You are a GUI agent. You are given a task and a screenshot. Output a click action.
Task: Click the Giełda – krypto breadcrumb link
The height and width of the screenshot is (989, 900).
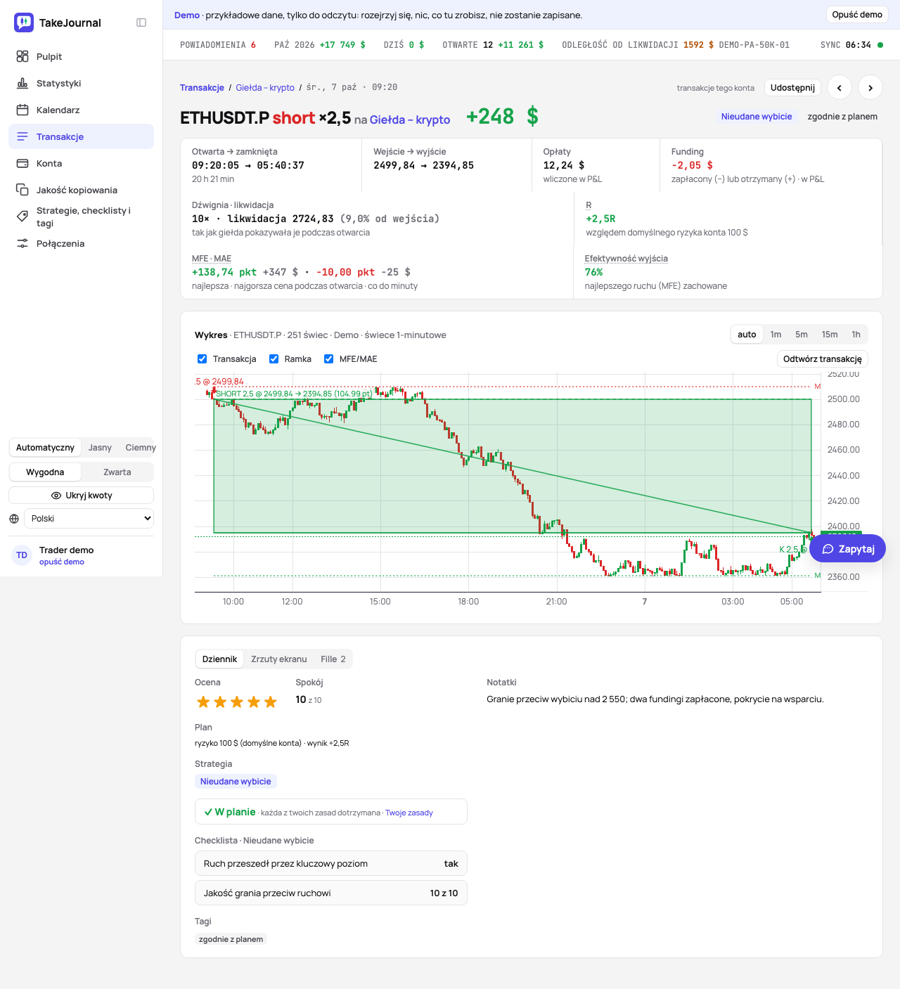[265, 88]
